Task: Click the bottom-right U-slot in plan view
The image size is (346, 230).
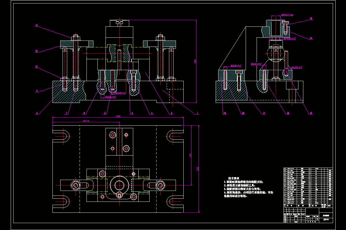Action: [175, 202]
